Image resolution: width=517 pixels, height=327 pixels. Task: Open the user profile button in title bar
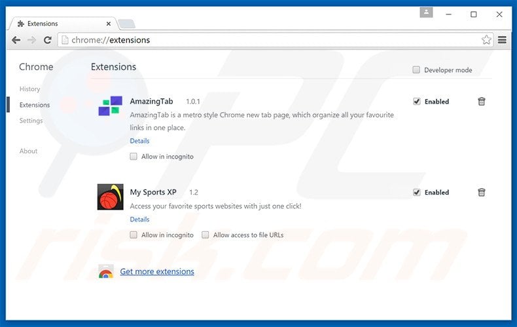pos(426,12)
